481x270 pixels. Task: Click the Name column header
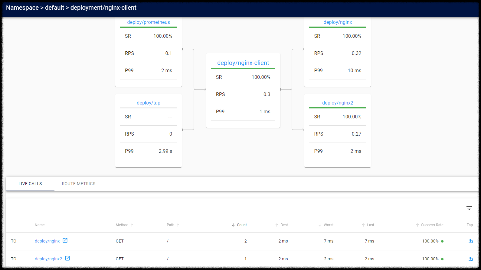click(x=40, y=225)
